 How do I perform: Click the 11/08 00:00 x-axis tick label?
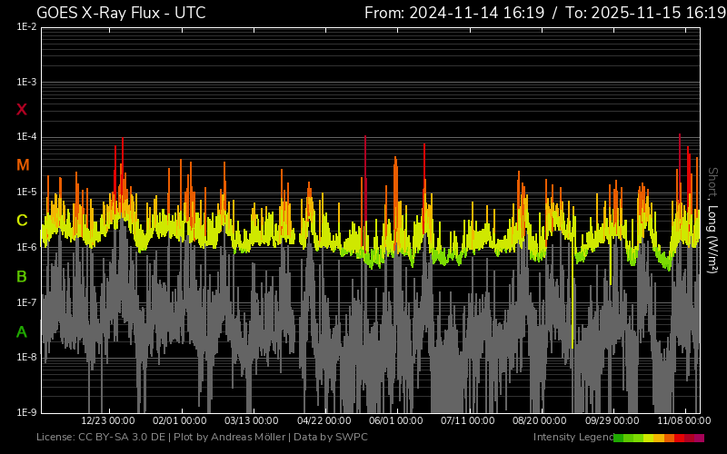coord(683,421)
